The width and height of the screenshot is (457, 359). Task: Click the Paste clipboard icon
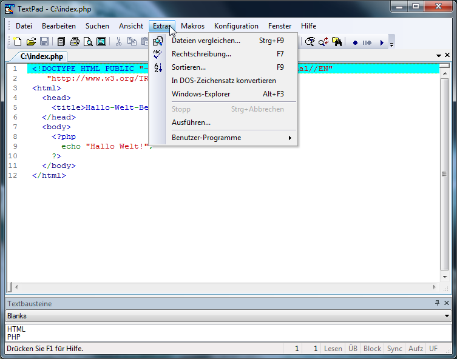(x=144, y=42)
